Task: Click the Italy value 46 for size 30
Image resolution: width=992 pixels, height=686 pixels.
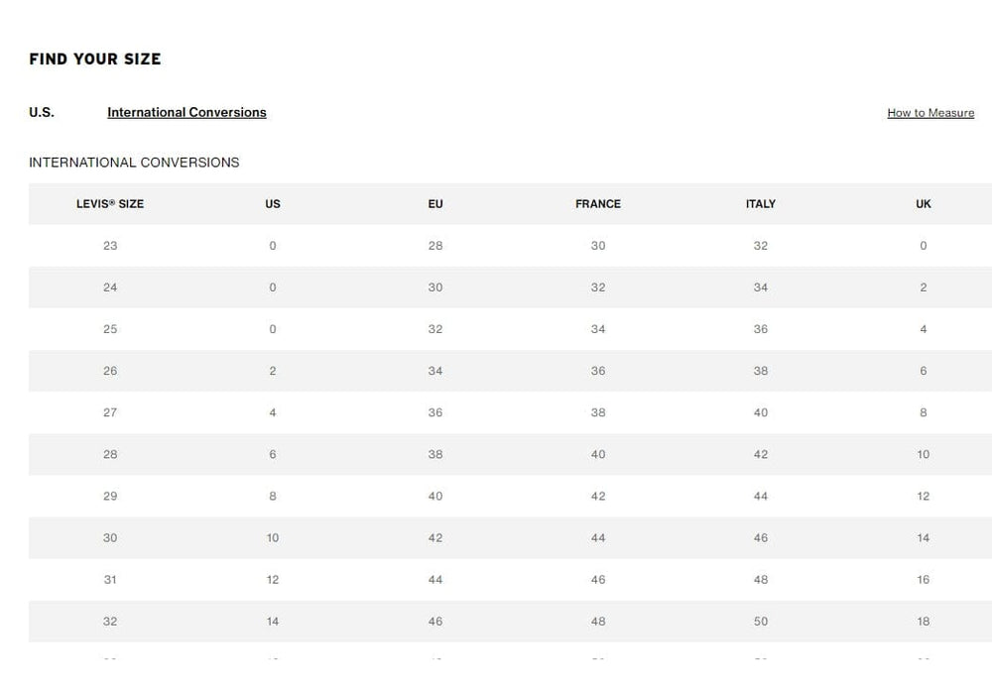Action: click(760, 537)
